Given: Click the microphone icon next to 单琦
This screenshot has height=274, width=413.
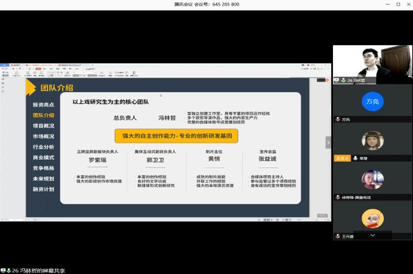Looking at the screenshot, I should [x=356, y=158].
